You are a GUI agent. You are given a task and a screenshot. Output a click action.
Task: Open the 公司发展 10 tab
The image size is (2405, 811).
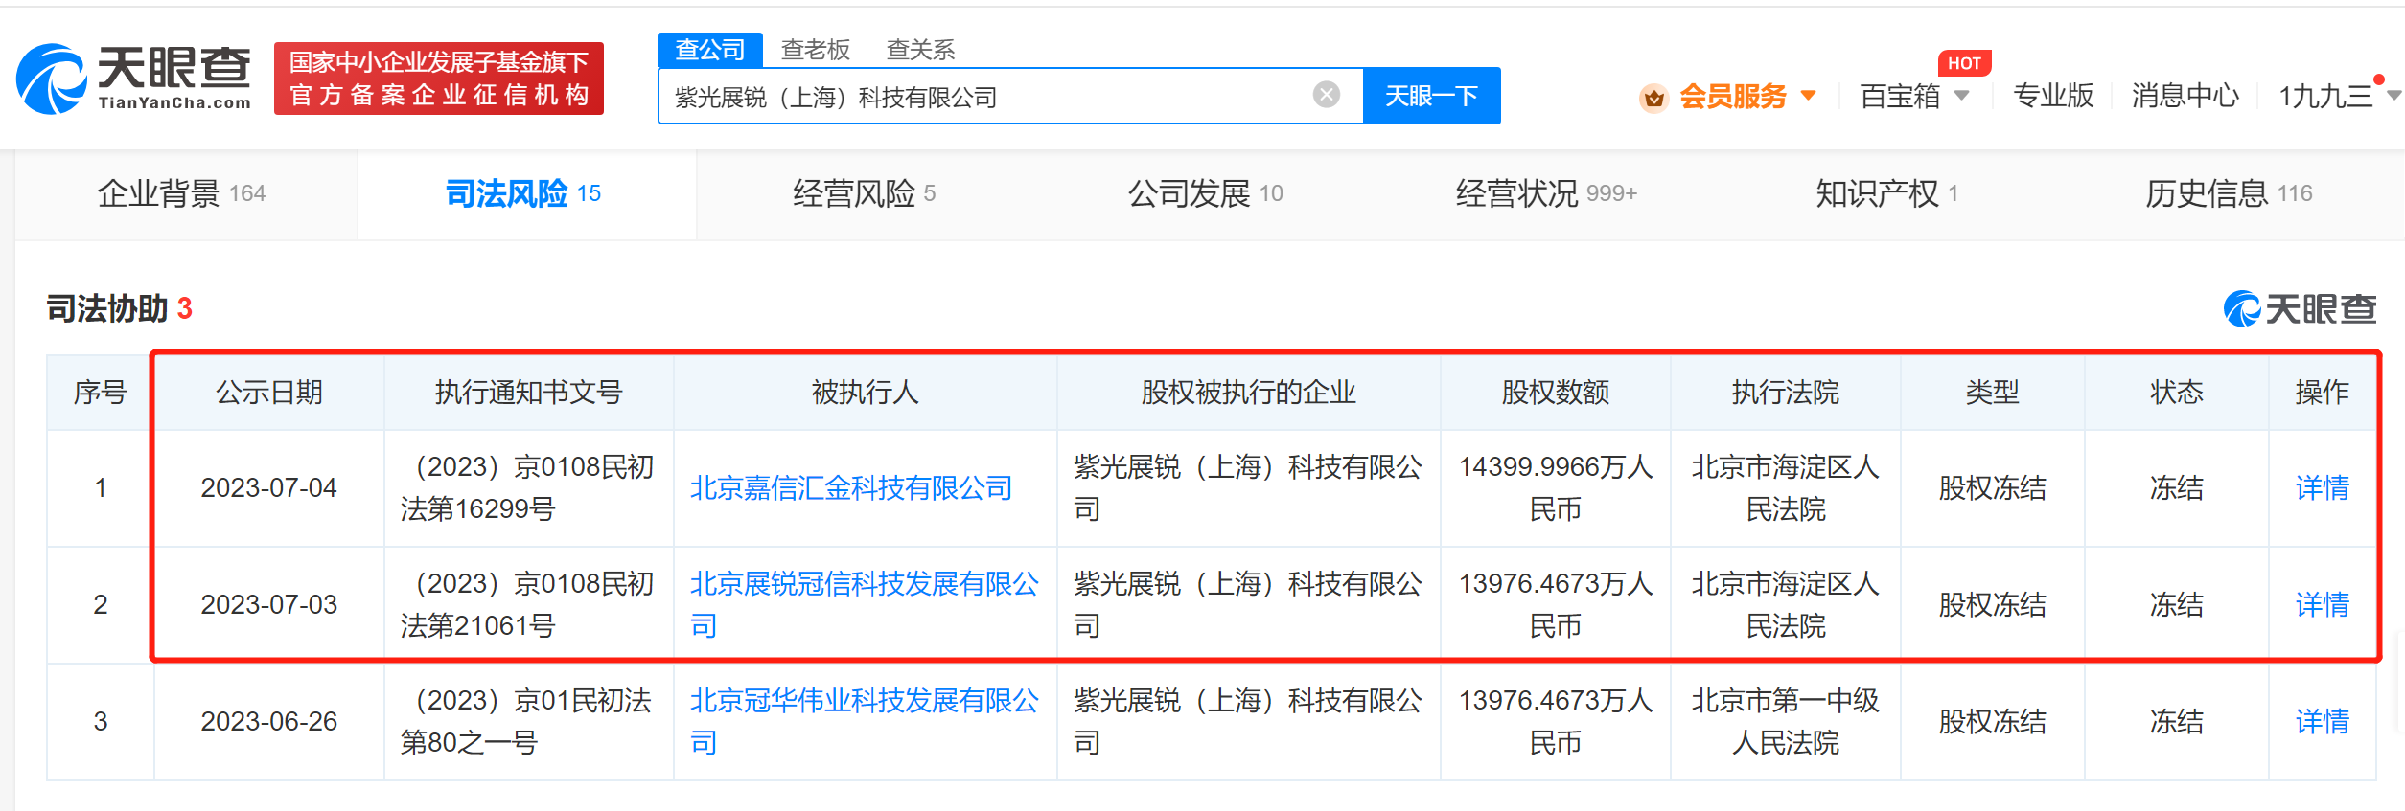tap(1205, 193)
